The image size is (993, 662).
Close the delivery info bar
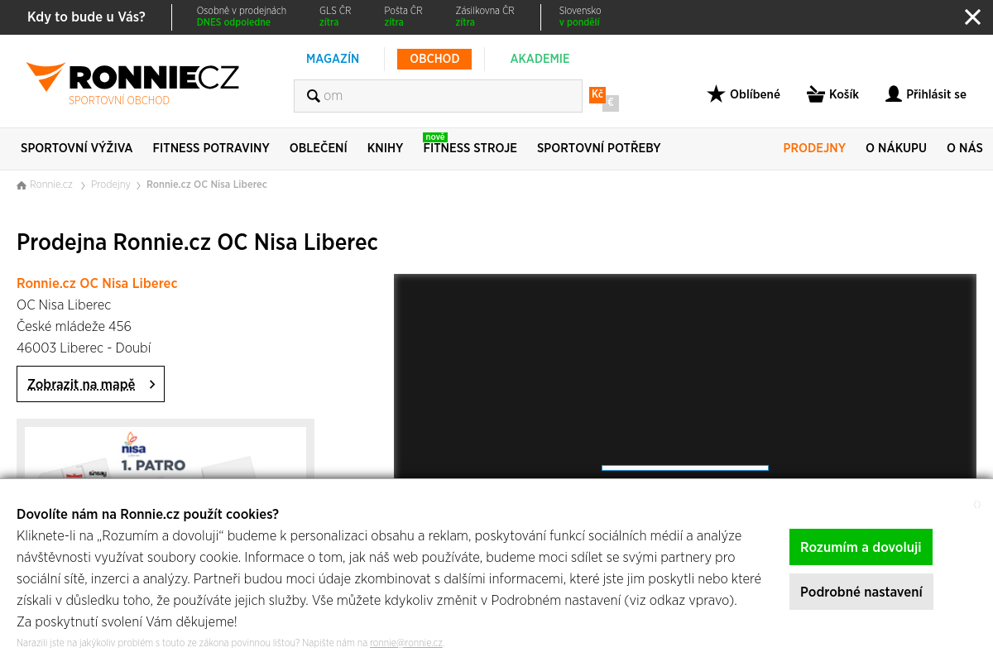(x=972, y=17)
